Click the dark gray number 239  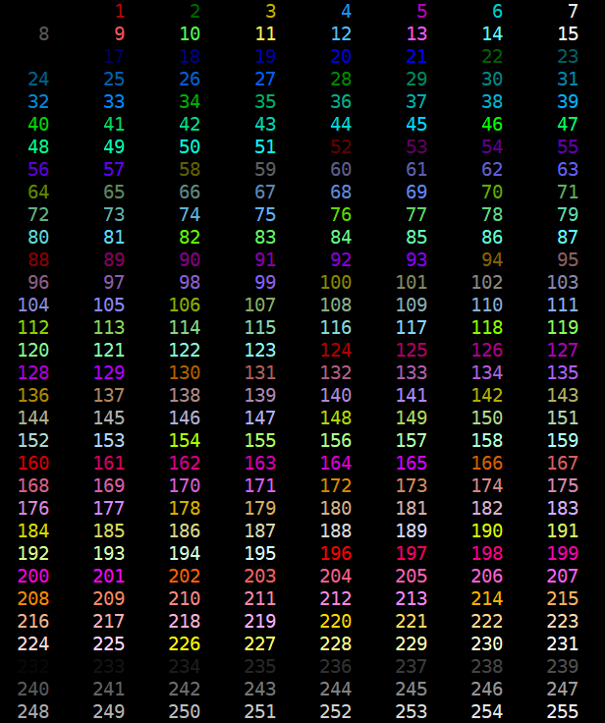(563, 666)
